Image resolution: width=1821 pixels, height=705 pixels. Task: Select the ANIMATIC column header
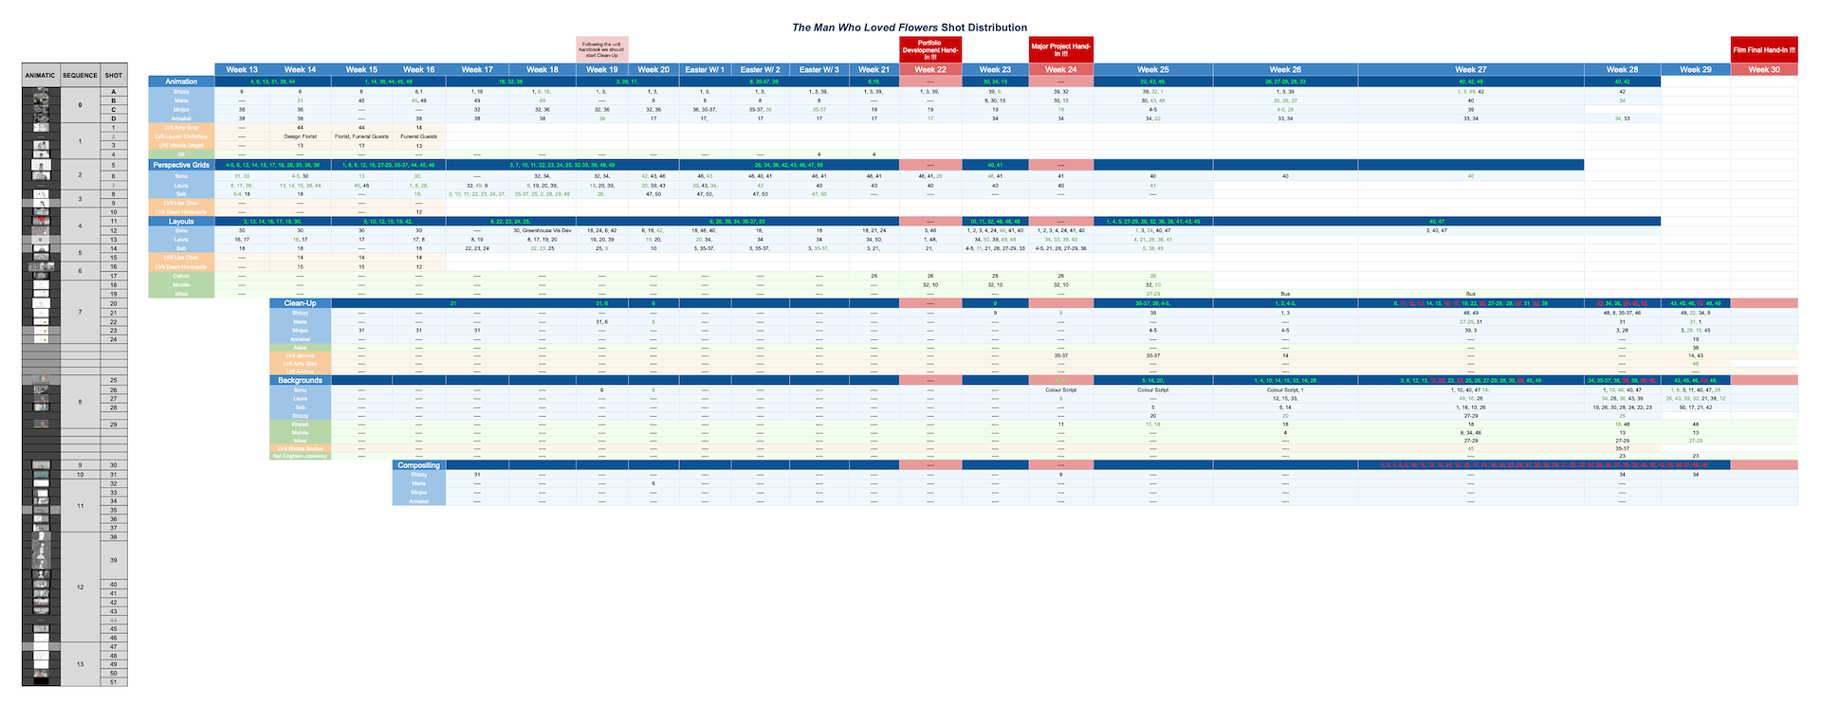click(41, 76)
